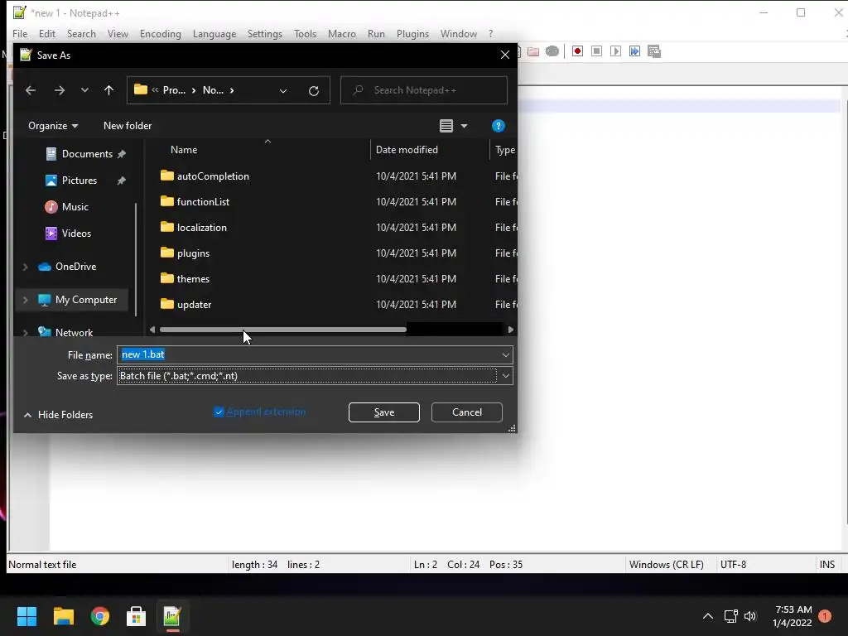Click Run Macro Multiple Times icon
Screen dimensions: 848x636
coord(634,51)
